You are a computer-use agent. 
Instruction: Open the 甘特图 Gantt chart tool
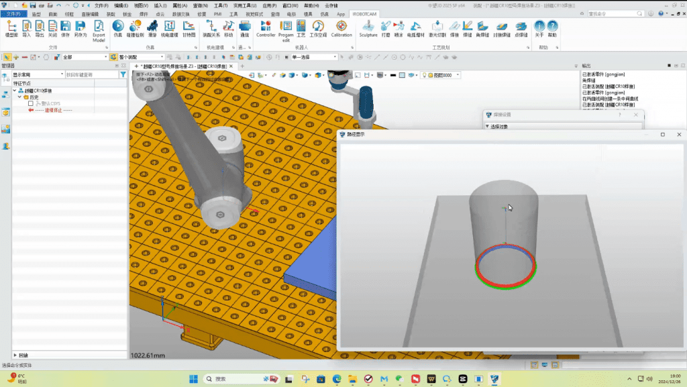pyautogui.click(x=189, y=27)
